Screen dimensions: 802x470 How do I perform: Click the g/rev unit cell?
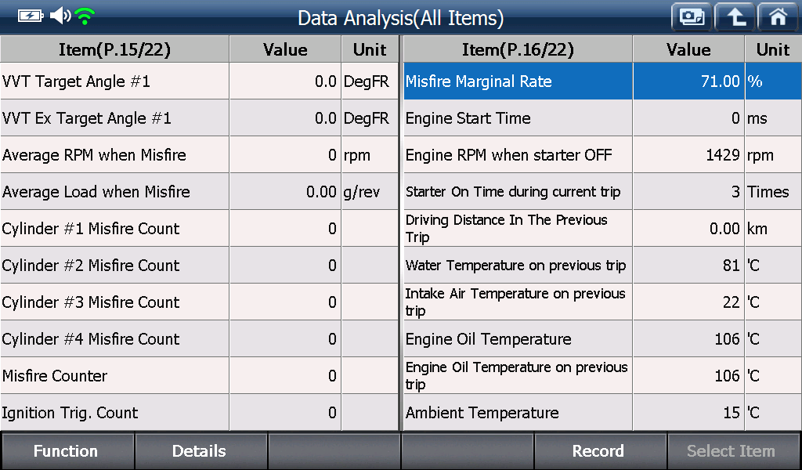(370, 192)
